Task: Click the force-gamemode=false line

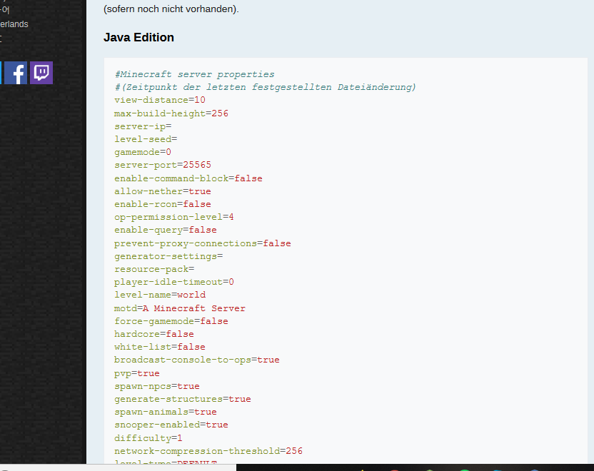Action: click(x=171, y=321)
